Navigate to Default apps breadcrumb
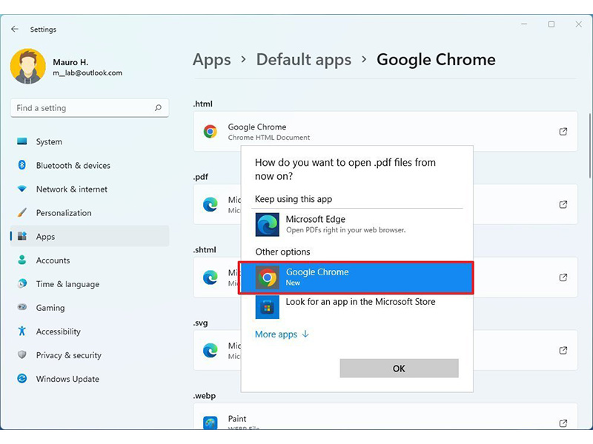This screenshot has height=444, width=593. pos(304,60)
